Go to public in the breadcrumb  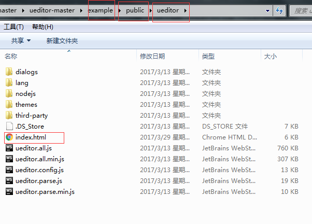135,10
